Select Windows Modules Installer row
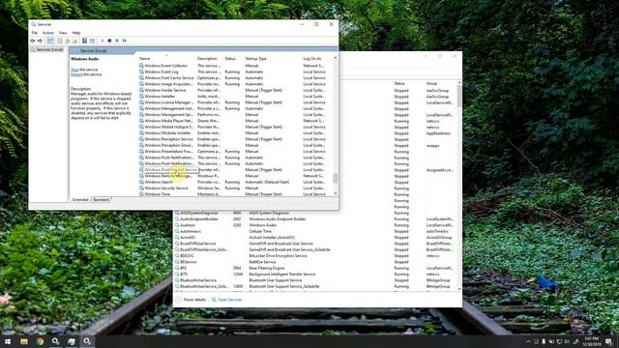The image size is (619, 348). pyautogui.click(x=236, y=133)
